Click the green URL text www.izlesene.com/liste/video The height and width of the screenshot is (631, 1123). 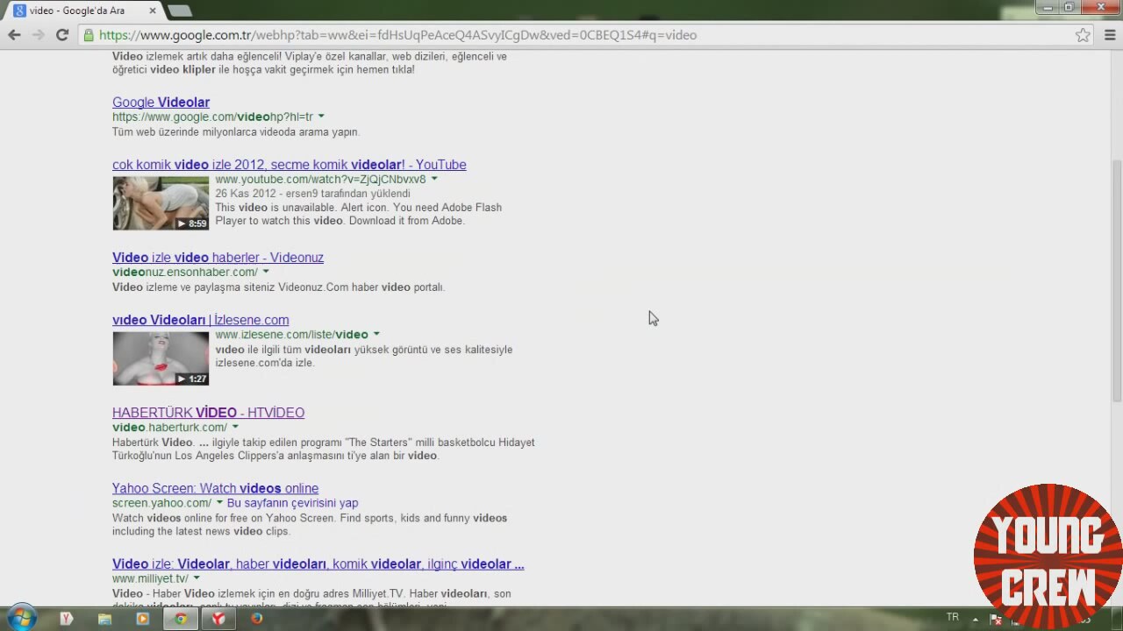coord(291,334)
